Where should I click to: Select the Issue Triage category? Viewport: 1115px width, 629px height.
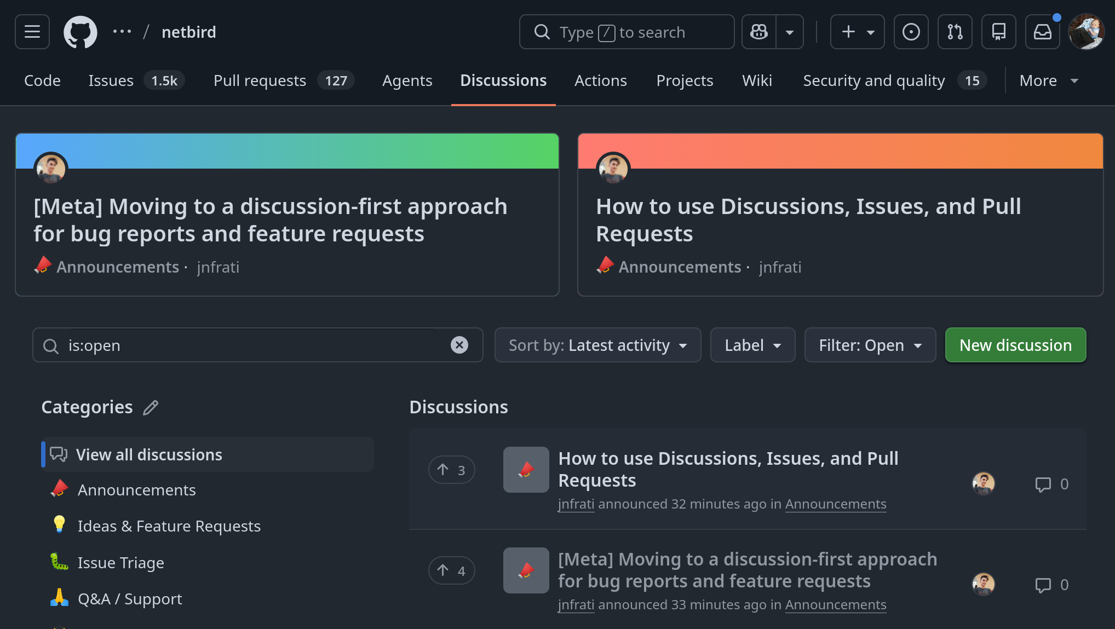pos(208,563)
